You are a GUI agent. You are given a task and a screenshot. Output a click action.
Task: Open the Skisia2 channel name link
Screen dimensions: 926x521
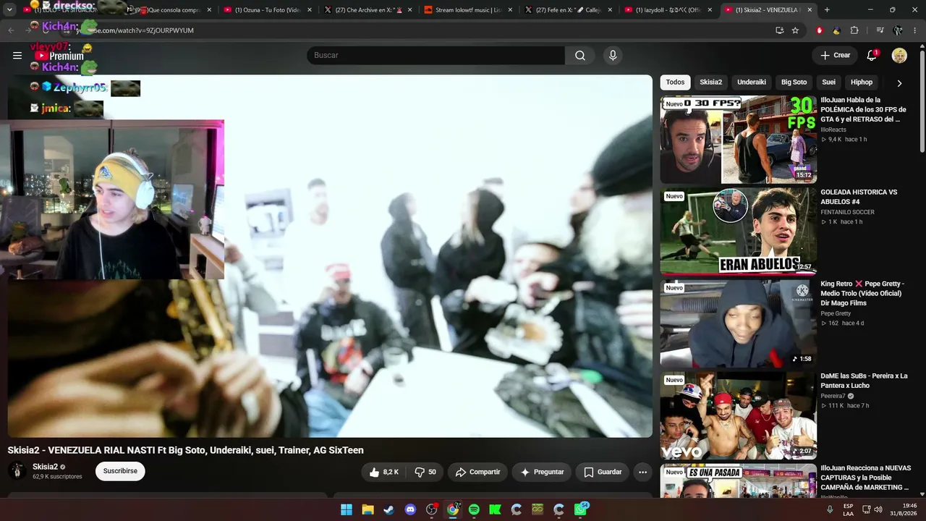tap(46, 467)
